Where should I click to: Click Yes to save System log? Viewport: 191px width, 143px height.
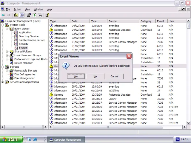coord(76,76)
